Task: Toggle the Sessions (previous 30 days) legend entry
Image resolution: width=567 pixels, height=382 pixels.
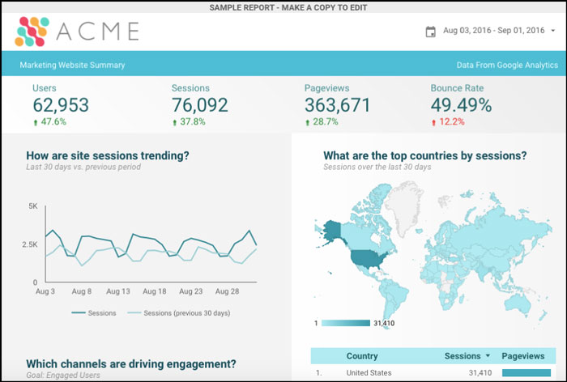Action: pos(179,313)
